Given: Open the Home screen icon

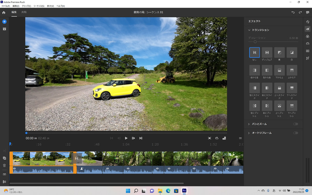Looking at the screenshot, I should pos(4,12).
